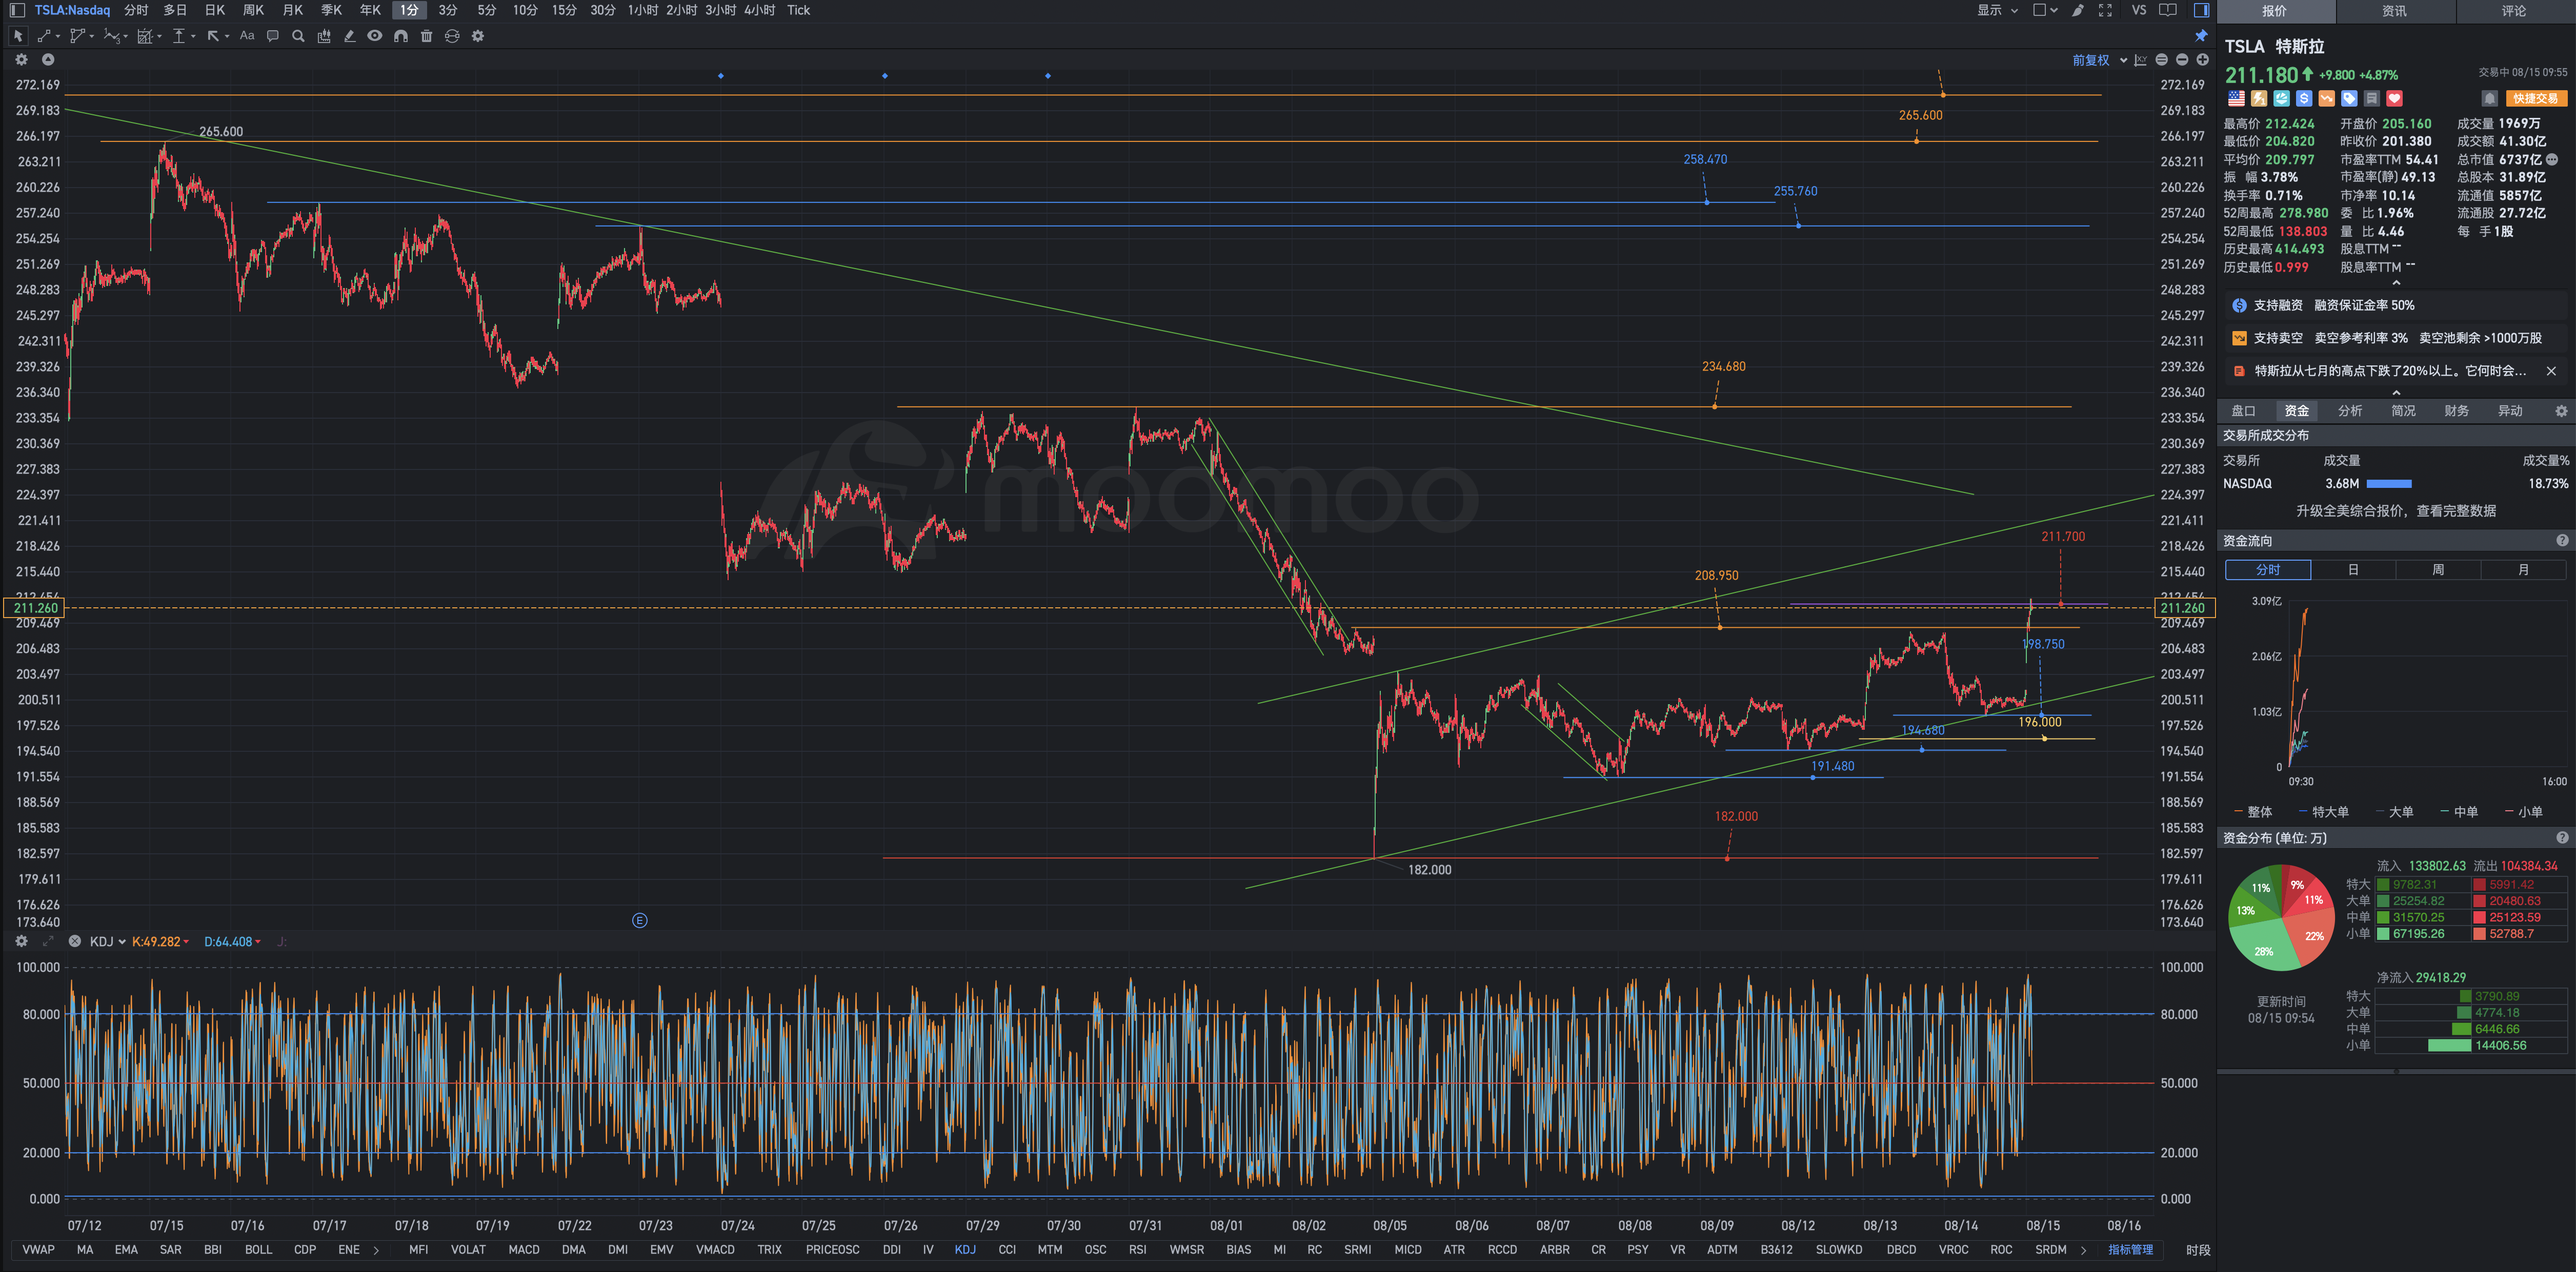
Task: Open the 评论 comments tab
Action: (x=2514, y=11)
